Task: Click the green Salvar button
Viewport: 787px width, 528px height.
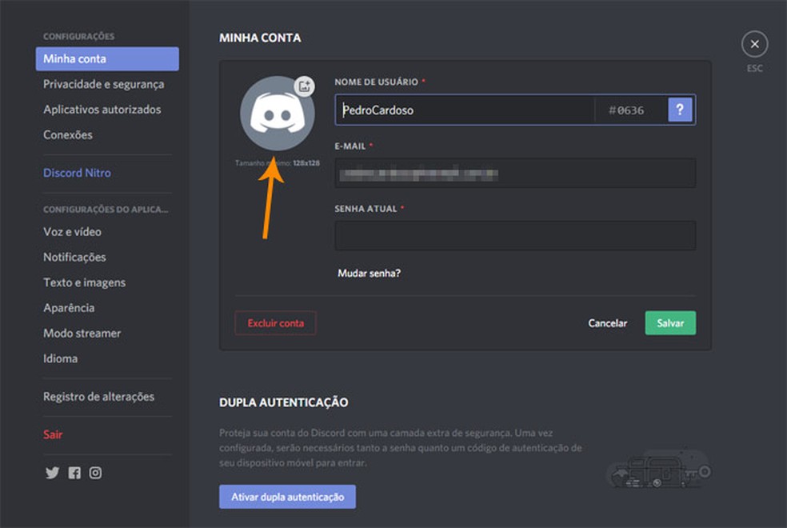Action: click(670, 323)
